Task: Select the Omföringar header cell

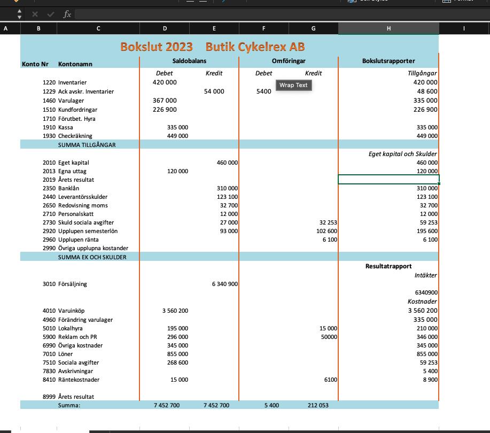Action: [x=289, y=61]
